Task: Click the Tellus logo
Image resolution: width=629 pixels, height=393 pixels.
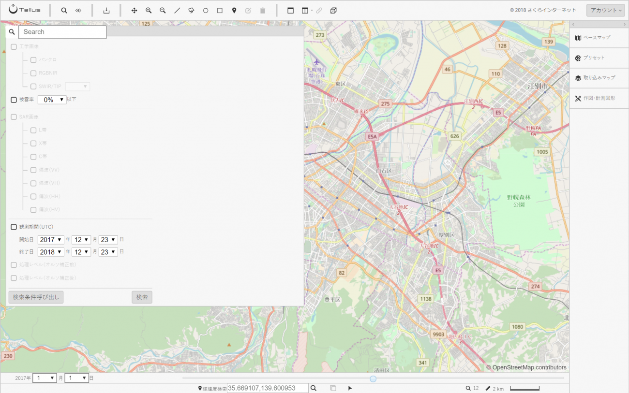Action: pyautogui.click(x=25, y=10)
